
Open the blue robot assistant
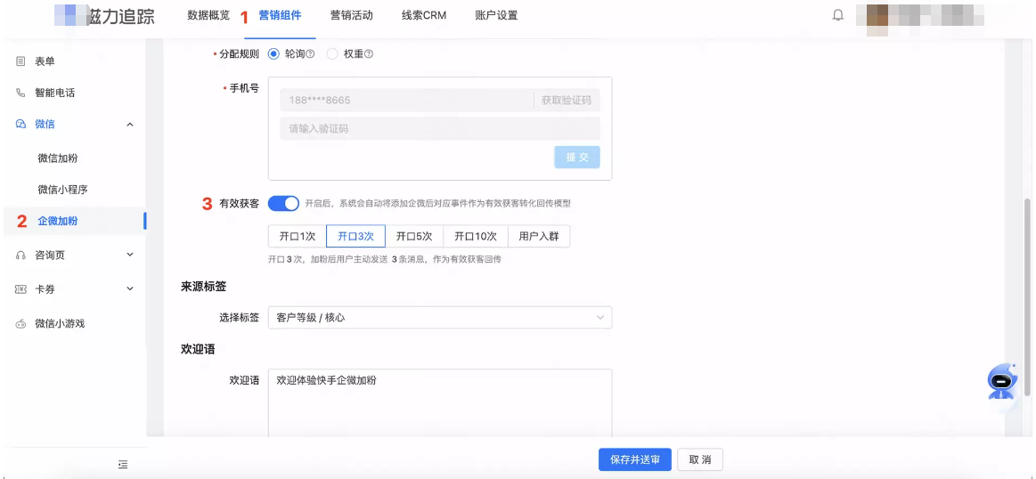pyautogui.click(x=1002, y=381)
